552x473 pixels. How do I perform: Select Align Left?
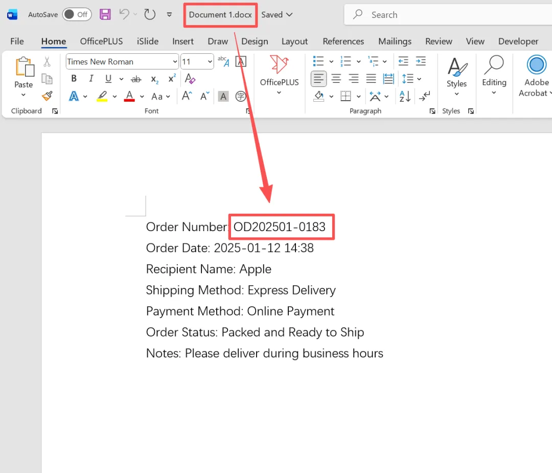(318, 79)
